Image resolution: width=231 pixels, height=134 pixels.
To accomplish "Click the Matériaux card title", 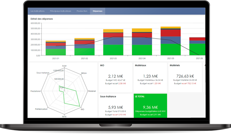I will [140, 65].
